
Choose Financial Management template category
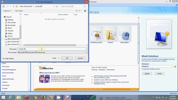point(9,70)
